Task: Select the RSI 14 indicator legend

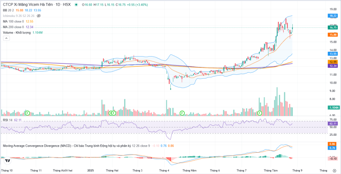Action: 8,120
